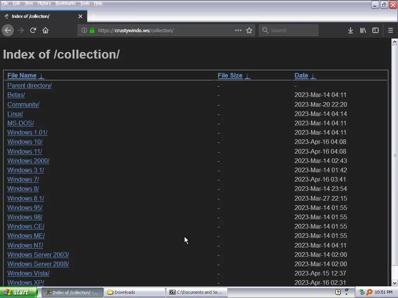
Task: Toggle the sidebar view icon
Action: [375, 30]
